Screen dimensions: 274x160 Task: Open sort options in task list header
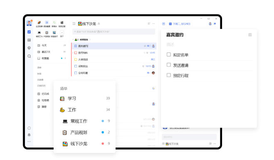click(149, 24)
